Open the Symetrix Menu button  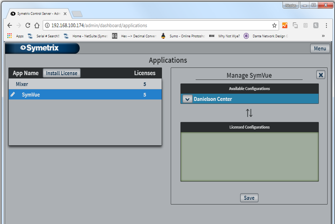[320, 49]
